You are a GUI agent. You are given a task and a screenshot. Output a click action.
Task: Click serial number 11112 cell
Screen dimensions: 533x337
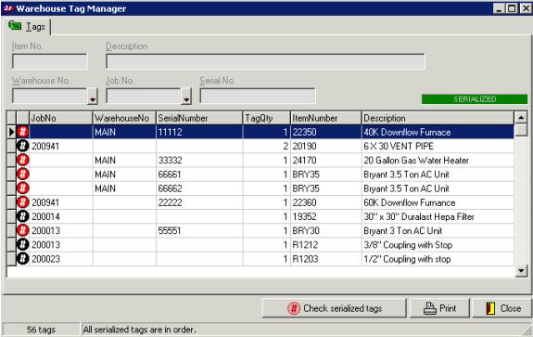pyautogui.click(x=199, y=132)
